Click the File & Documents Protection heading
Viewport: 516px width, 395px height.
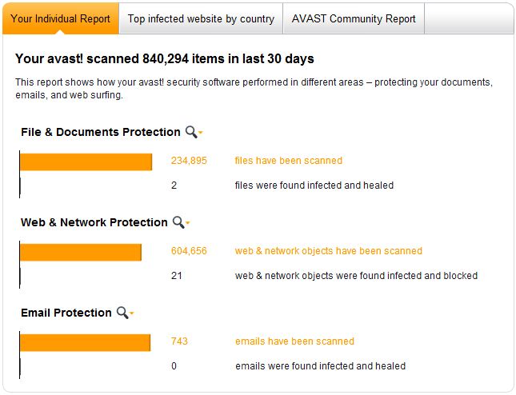tap(101, 132)
